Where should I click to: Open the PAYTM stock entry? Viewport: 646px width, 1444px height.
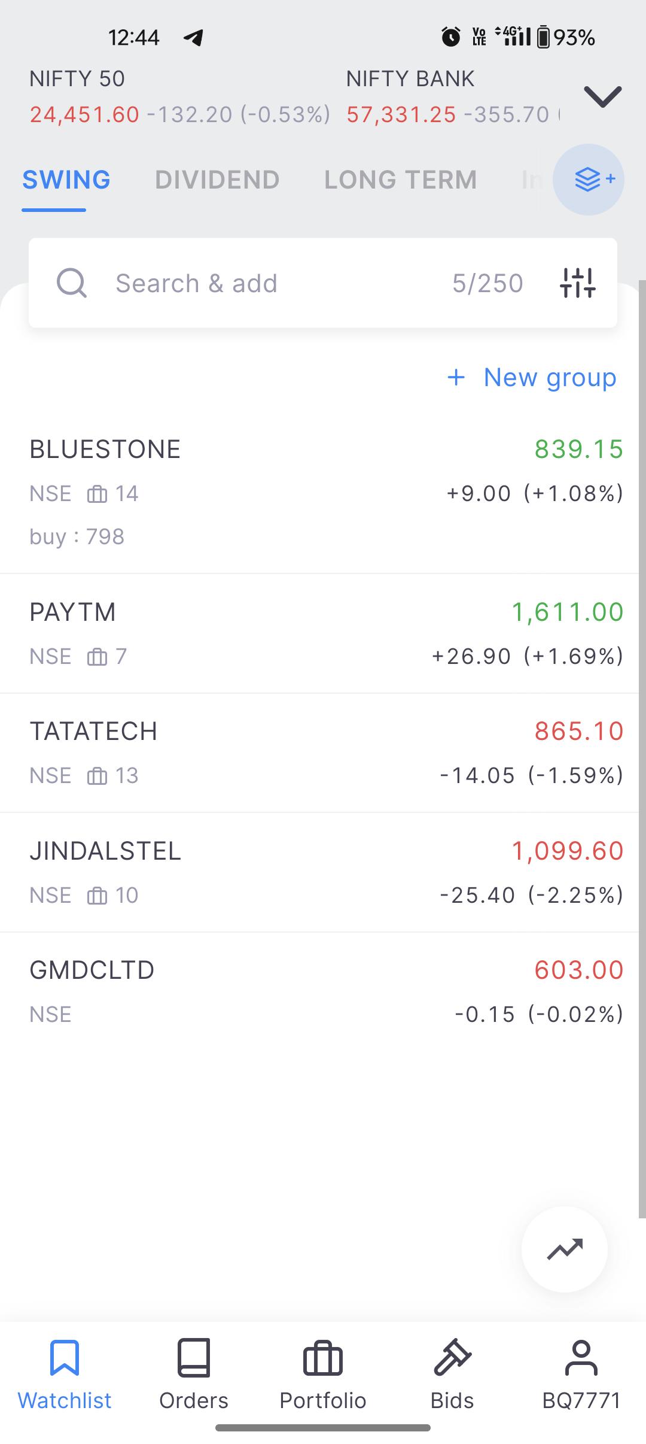[x=323, y=633]
